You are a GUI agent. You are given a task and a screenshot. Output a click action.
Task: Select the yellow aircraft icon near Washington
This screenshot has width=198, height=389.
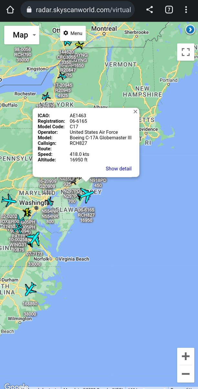point(27,213)
